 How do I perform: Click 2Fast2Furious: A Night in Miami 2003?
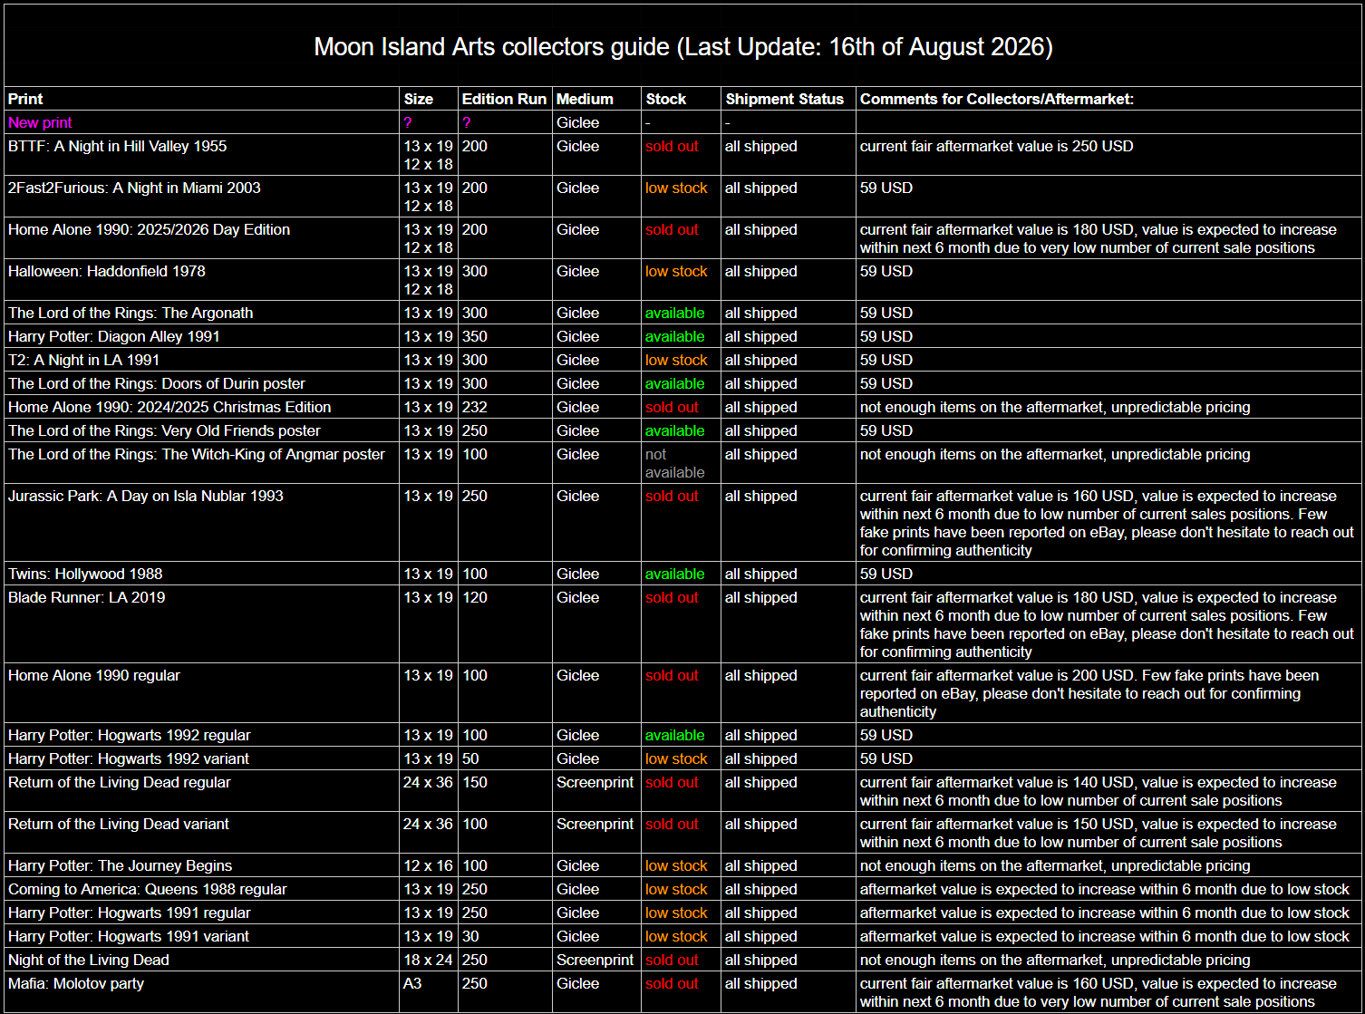tap(134, 188)
